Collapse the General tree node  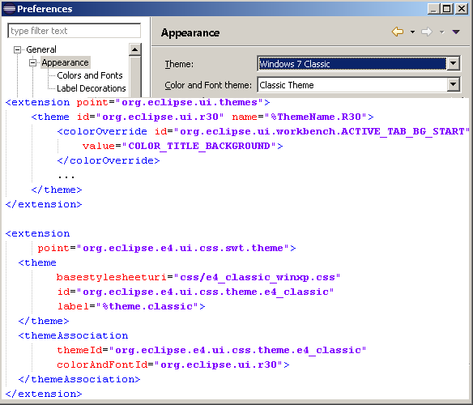coord(18,49)
